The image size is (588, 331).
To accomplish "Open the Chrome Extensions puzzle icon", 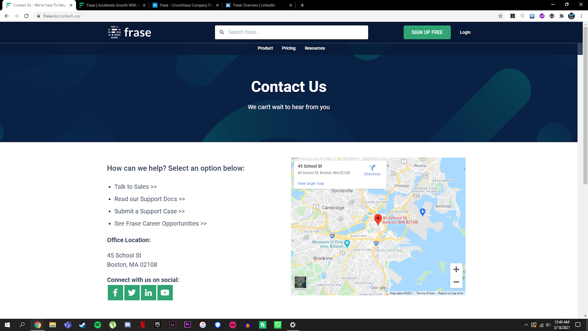I will 562,16.
